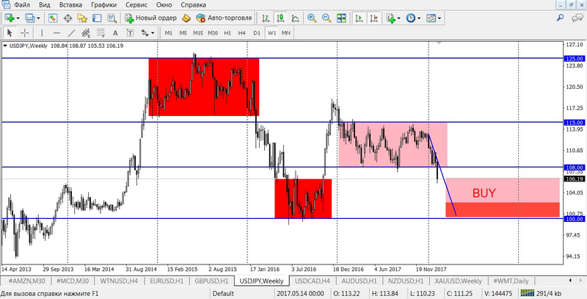Click the Zoom In magnifier icon
Image resolution: width=587 pixels, height=299 pixels.
pyautogui.click(x=312, y=18)
